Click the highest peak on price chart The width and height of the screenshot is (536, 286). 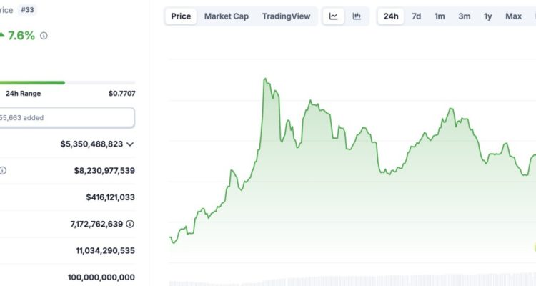pyautogui.click(x=265, y=79)
